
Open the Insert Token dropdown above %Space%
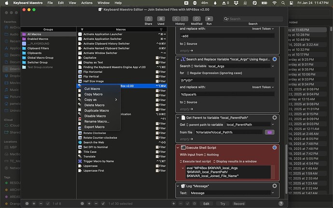(263, 87)
